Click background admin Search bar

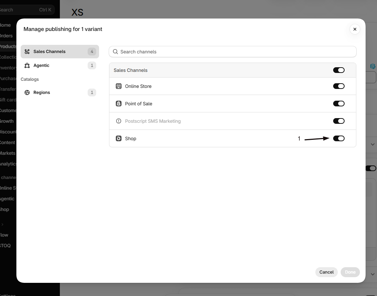27,10
